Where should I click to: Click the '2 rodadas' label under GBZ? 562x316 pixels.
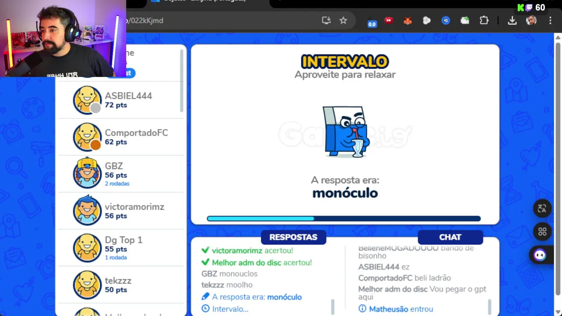click(117, 183)
